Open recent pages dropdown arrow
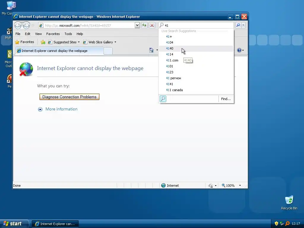304x228 pixels. (33, 26)
